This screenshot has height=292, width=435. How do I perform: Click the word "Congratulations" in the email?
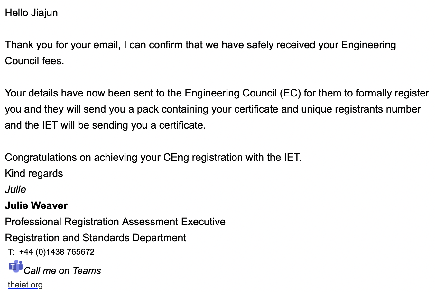coord(45,157)
